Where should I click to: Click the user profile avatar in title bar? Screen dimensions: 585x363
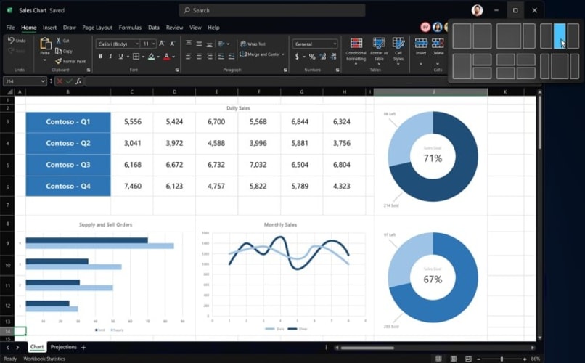[x=477, y=10]
